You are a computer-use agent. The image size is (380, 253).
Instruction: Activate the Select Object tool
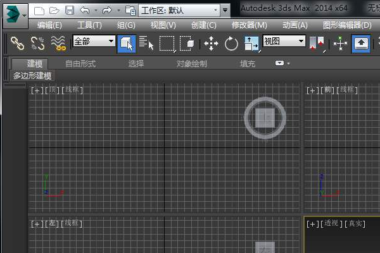click(127, 43)
